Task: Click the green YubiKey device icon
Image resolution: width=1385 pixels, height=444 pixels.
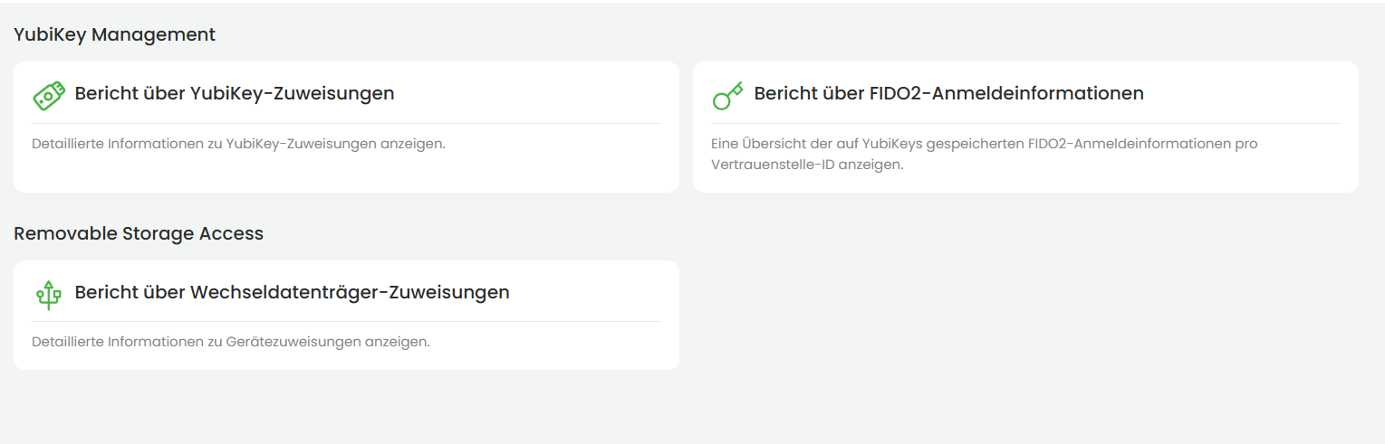Action: [49, 95]
